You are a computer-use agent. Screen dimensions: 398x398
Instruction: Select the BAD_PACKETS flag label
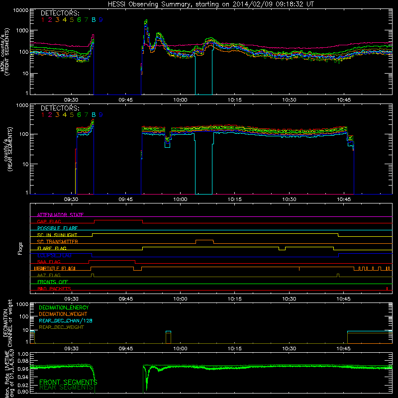[54, 289]
